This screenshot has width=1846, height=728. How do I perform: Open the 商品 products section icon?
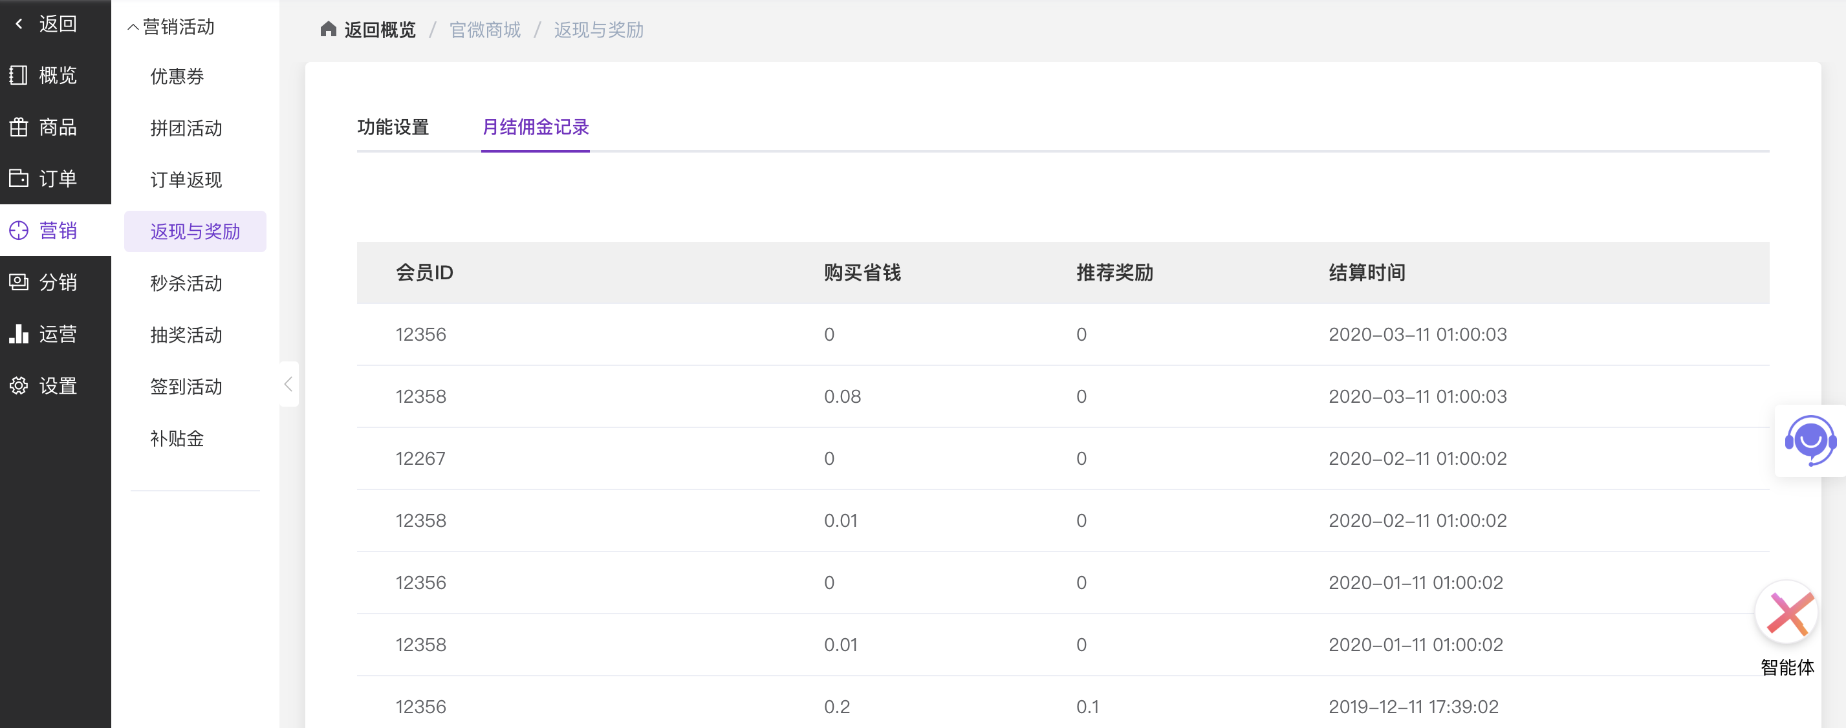(19, 127)
